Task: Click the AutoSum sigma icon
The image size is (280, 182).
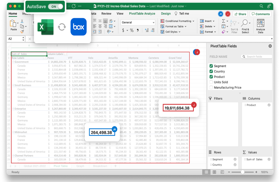Action: pyautogui.click(x=223, y=21)
